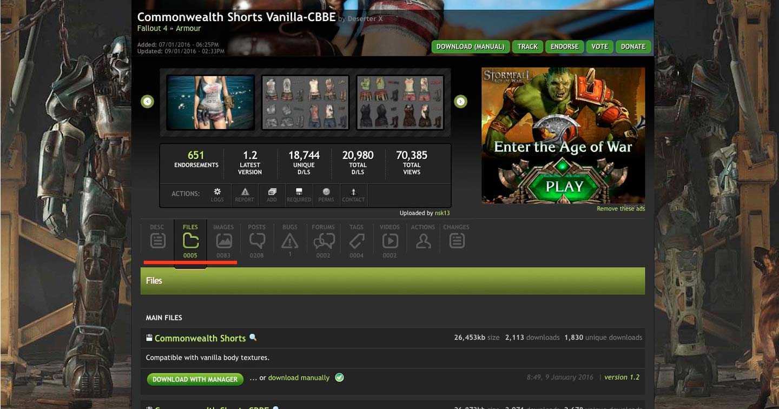Click 'Compatible with vanilla body textures.' text
This screenshot has height=409, width=779.
(x=208, y=358)
